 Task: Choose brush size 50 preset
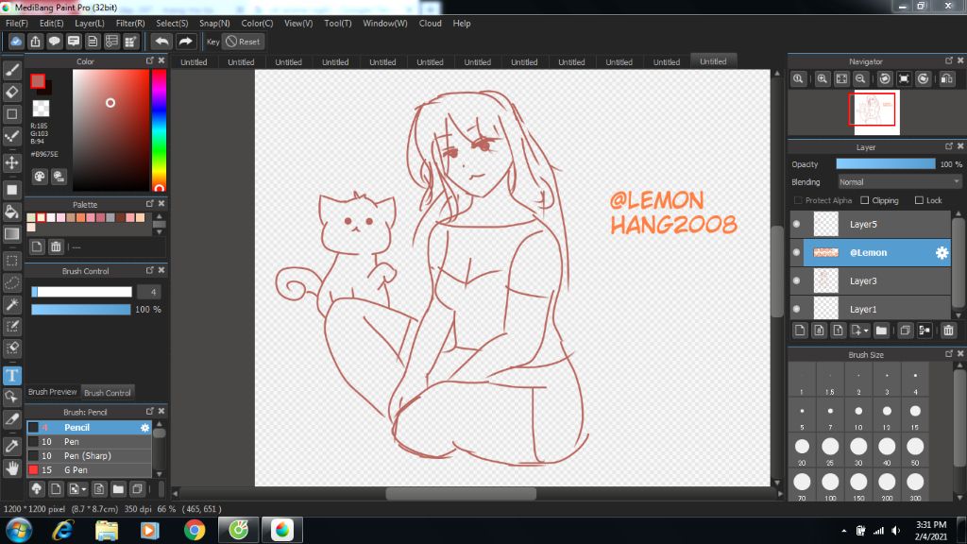(915, 450)
